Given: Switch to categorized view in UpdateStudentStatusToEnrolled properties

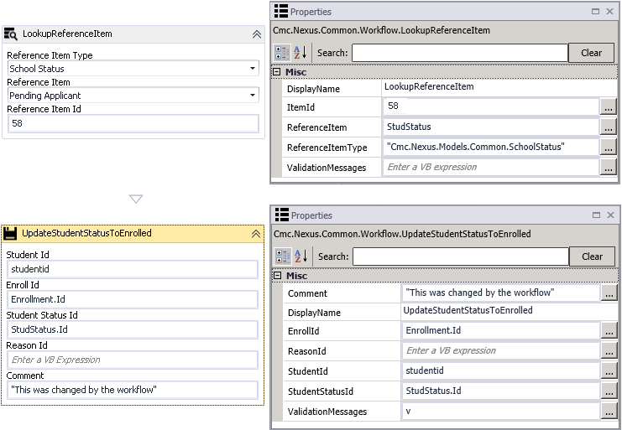Looking at the screenshot, I should click(x=283, y=256).
